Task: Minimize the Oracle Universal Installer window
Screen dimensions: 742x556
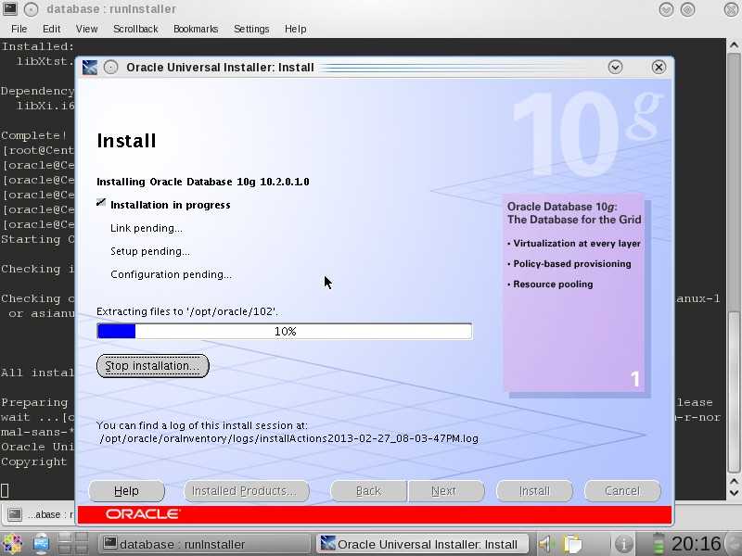Action: [615, 67]
